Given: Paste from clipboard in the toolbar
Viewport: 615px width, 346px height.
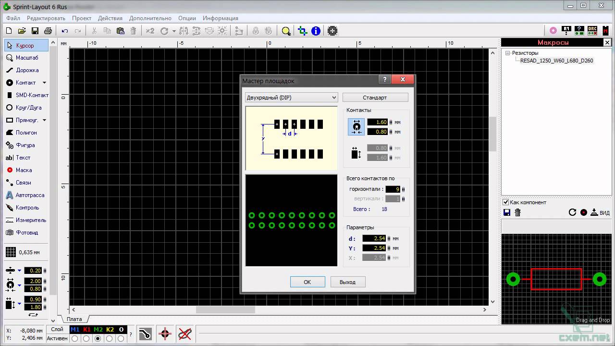Looking at the screenshot, I should 120,31.
